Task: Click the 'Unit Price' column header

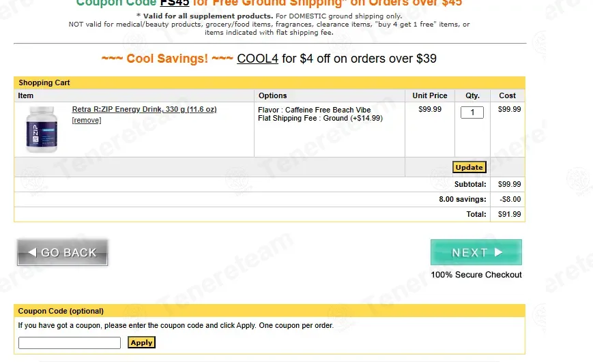Action: click(430, 95)
